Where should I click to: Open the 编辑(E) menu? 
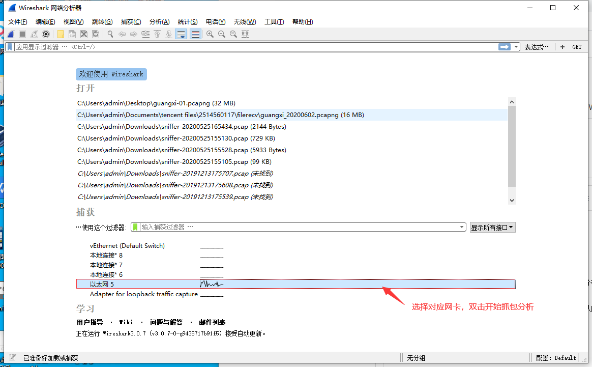[45, 22]
